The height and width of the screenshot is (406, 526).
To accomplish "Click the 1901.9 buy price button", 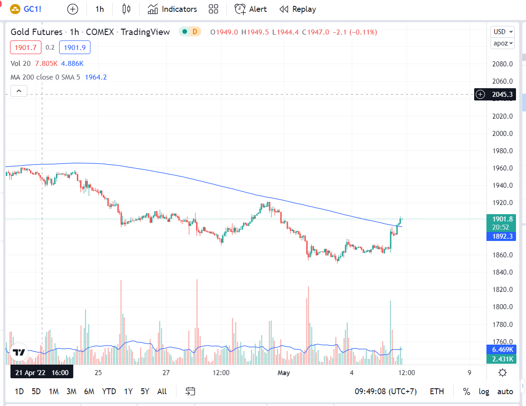I will pyautogui.click(x=75, y=47).
